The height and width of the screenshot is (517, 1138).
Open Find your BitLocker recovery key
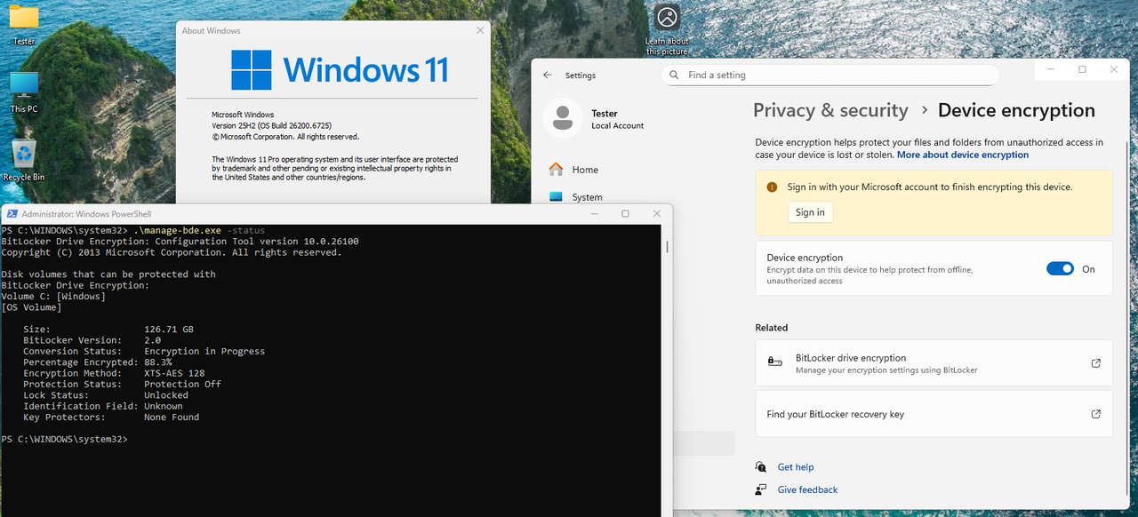click(x=934, y=414)
